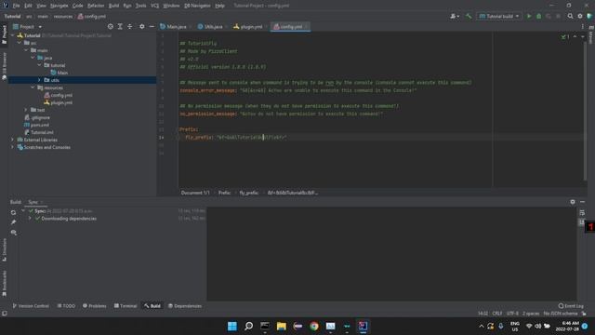Image resolution: width=595 pixels, height=335 pixels.
Task: Open the DB Browser side tool window stripe
Action: pyautogui.click(x=4, y=66)
